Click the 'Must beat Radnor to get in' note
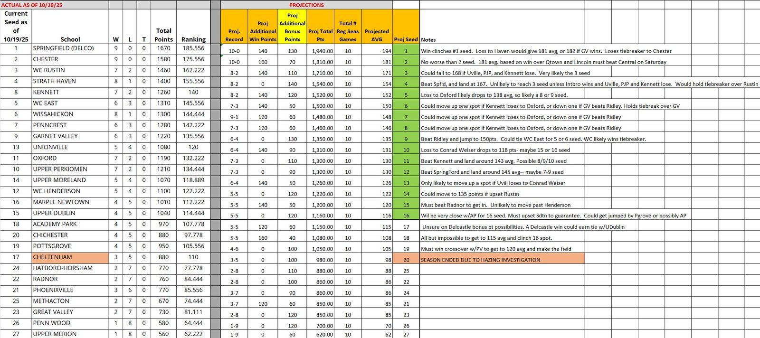The height and width of the screenshot is (338, 760). coord(495,205)
